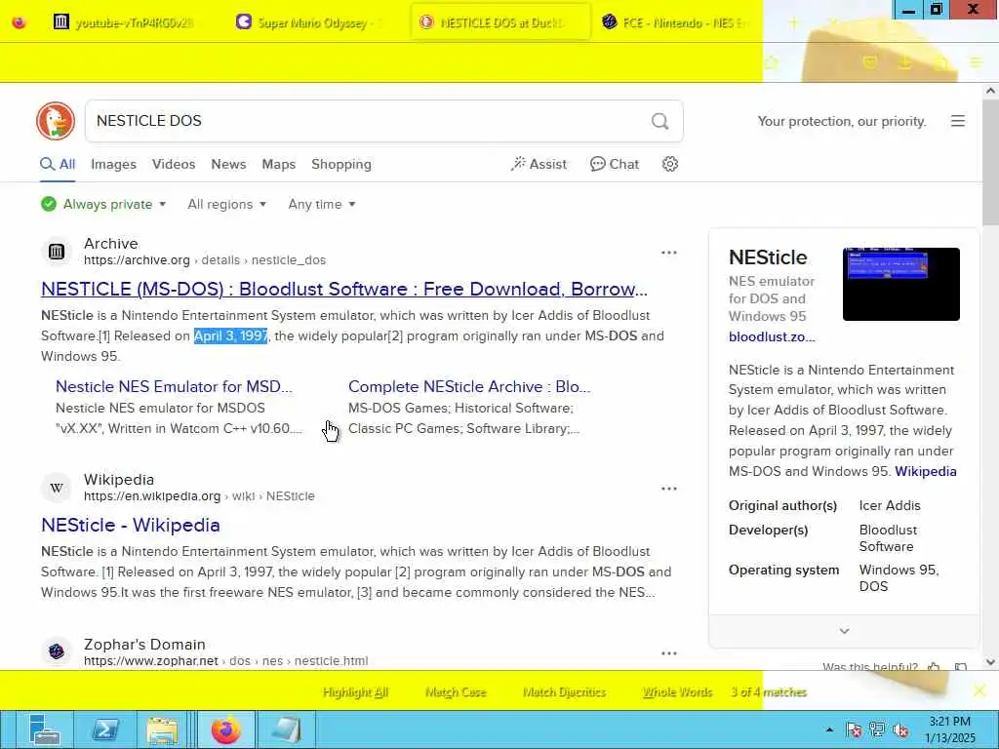Click the Firefox taskbar icon

coord(225,729)
